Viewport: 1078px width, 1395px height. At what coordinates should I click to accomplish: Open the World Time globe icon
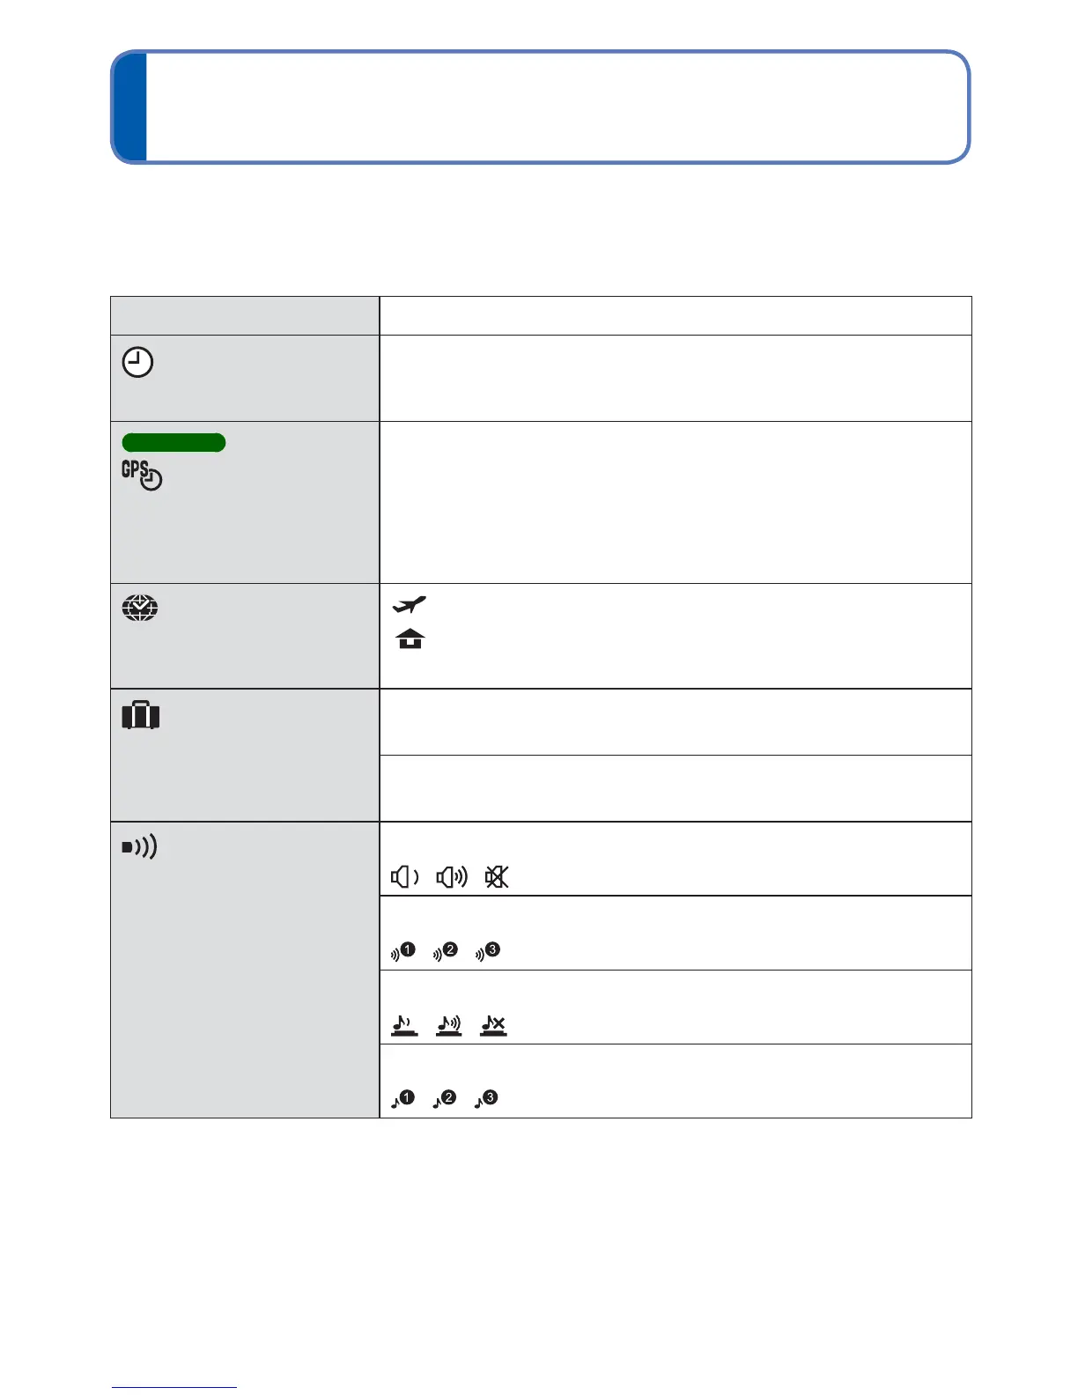pyautogui.click(x=140, y=609)
